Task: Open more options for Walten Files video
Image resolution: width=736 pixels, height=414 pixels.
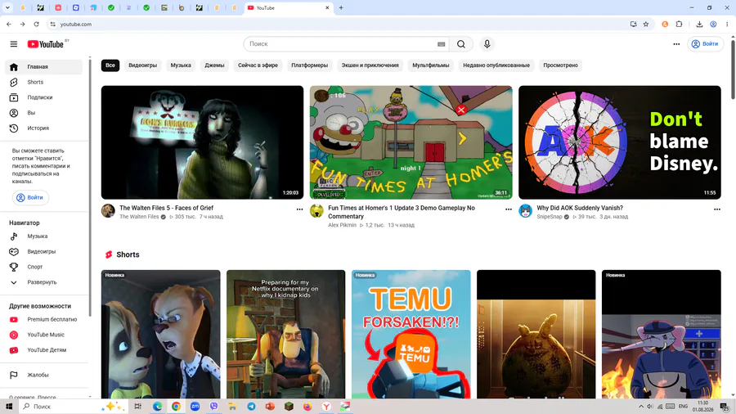Action: tap(299, 209)
